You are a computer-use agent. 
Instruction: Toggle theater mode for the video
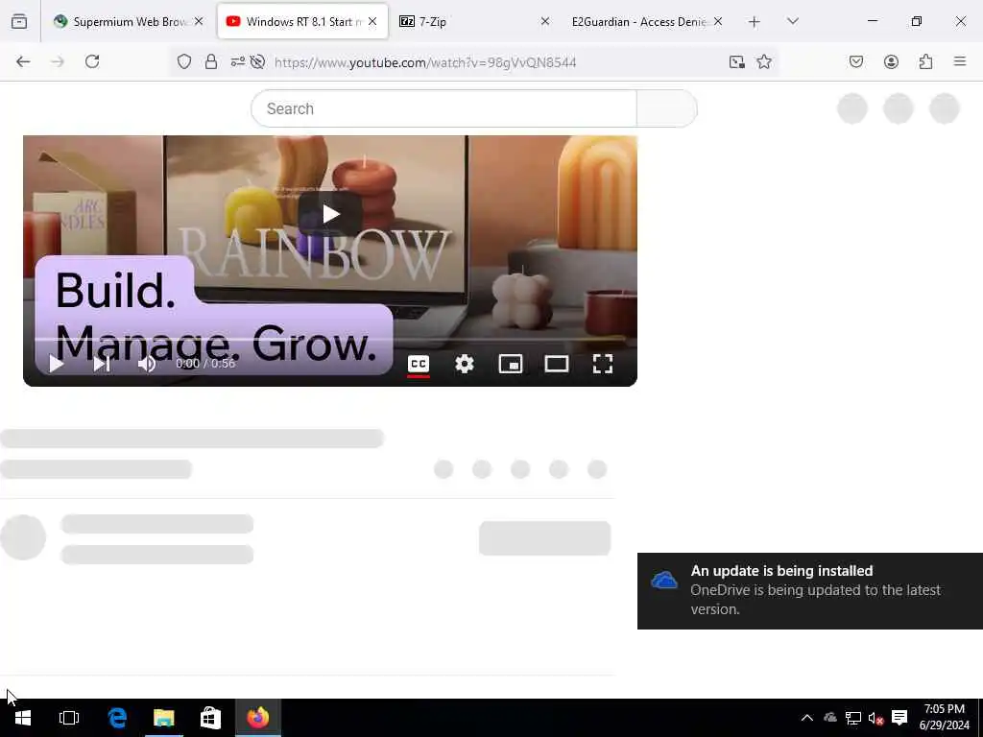click(556, 364)
